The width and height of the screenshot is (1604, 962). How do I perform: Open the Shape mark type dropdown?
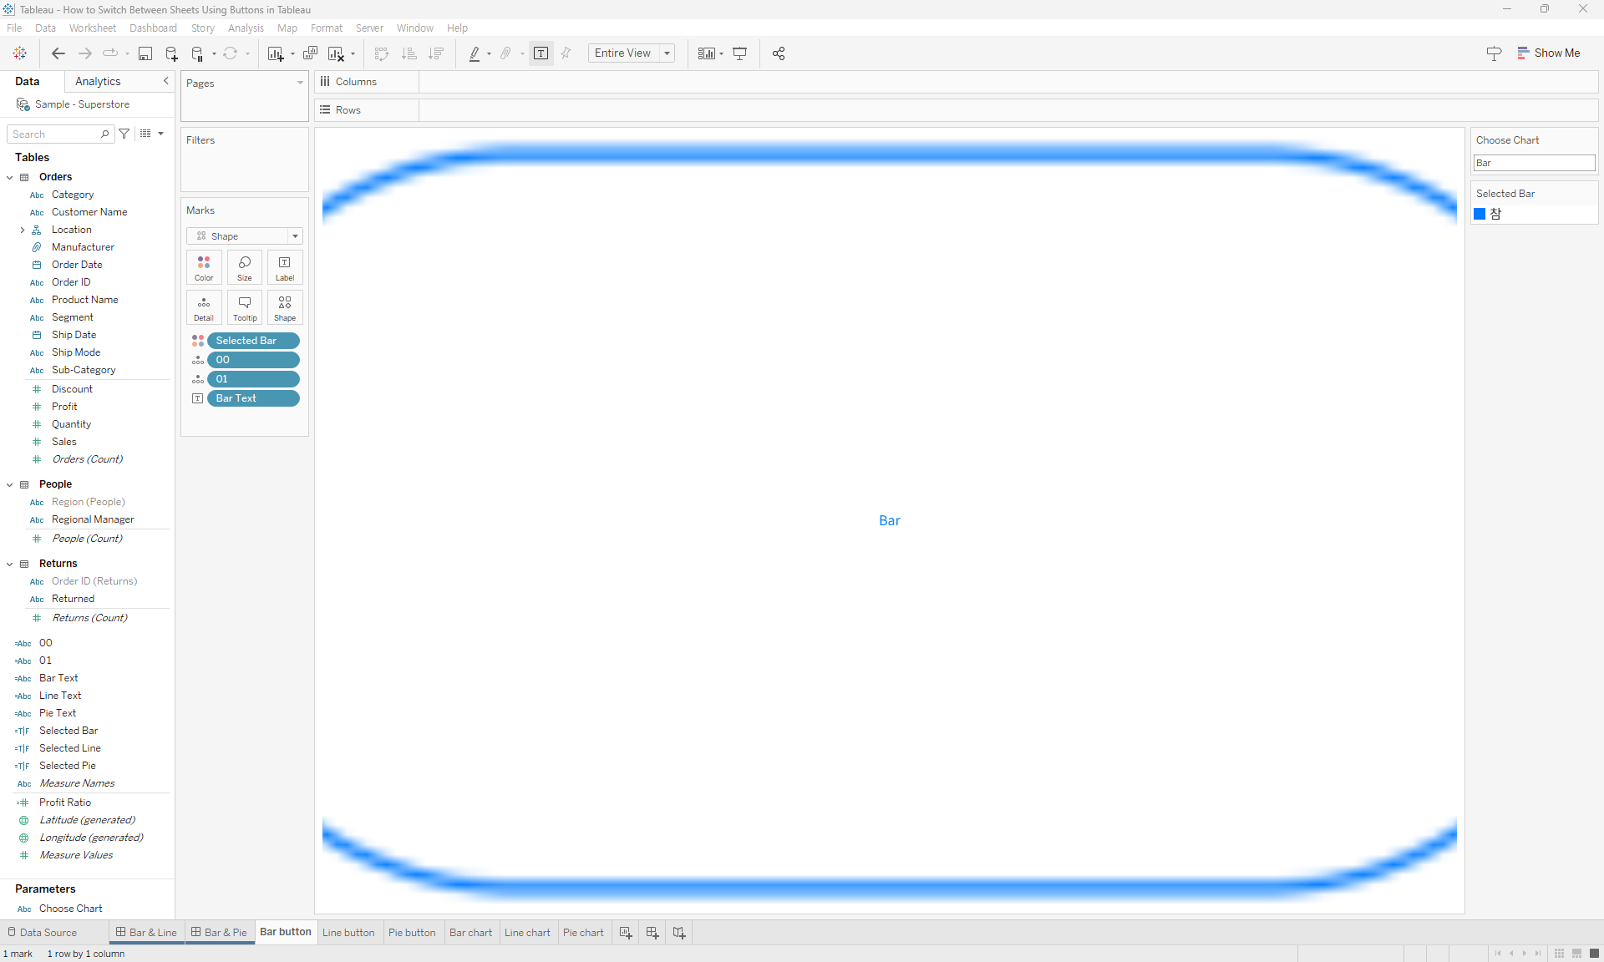[x=295, y=235]
